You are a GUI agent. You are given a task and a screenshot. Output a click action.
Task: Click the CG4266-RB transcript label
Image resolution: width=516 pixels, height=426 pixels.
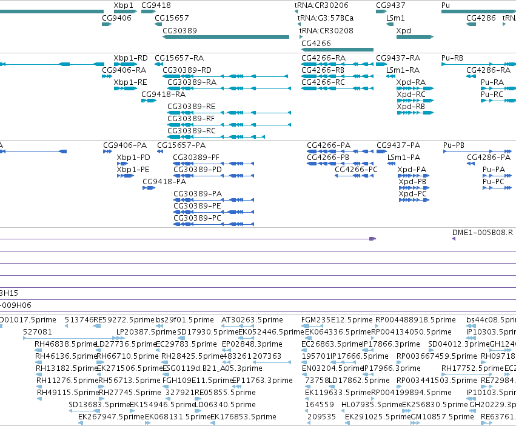pyautogui.click(x=323, y=70)
